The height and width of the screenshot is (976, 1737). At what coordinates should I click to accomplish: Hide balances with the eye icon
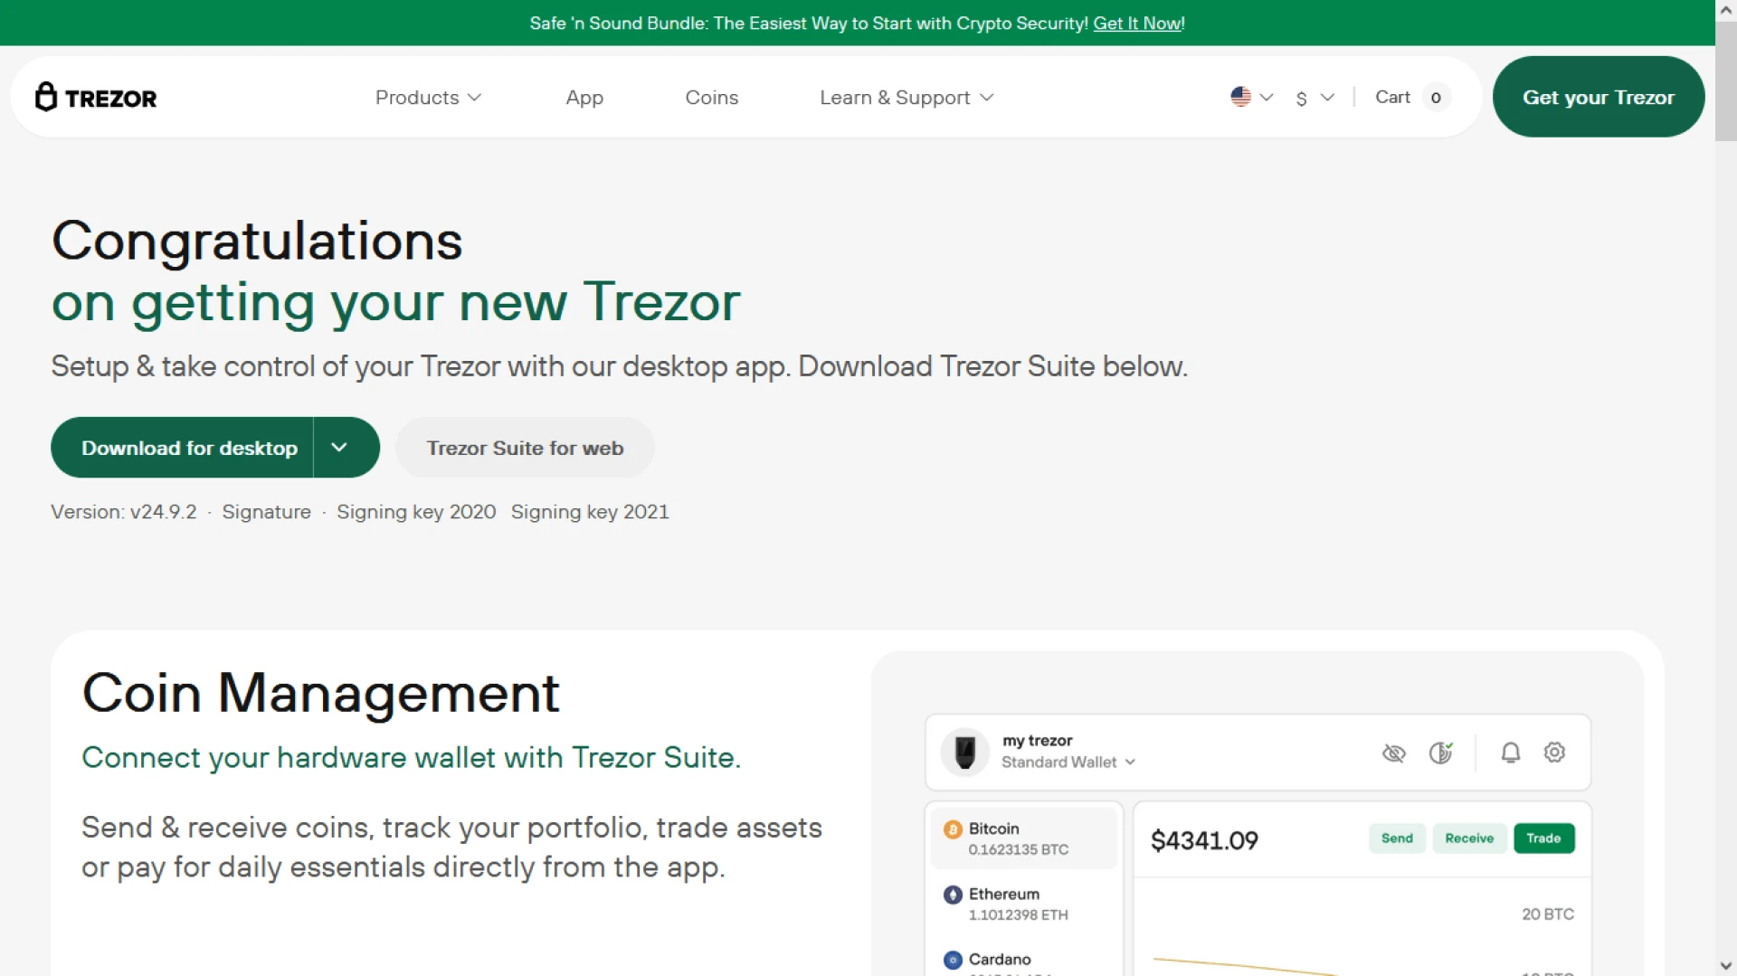click(1394, 753)
